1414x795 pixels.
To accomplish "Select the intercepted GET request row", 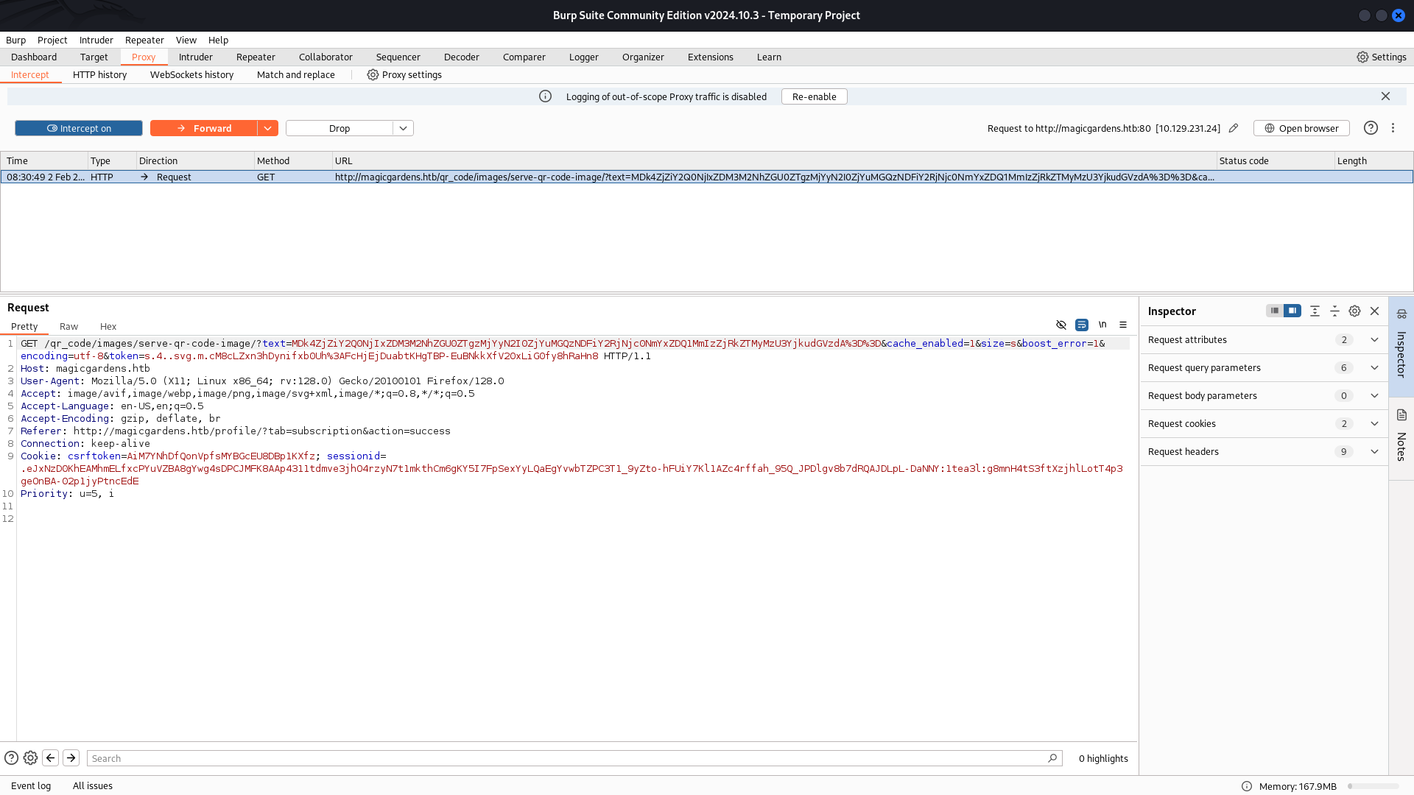I will [707, 177].
